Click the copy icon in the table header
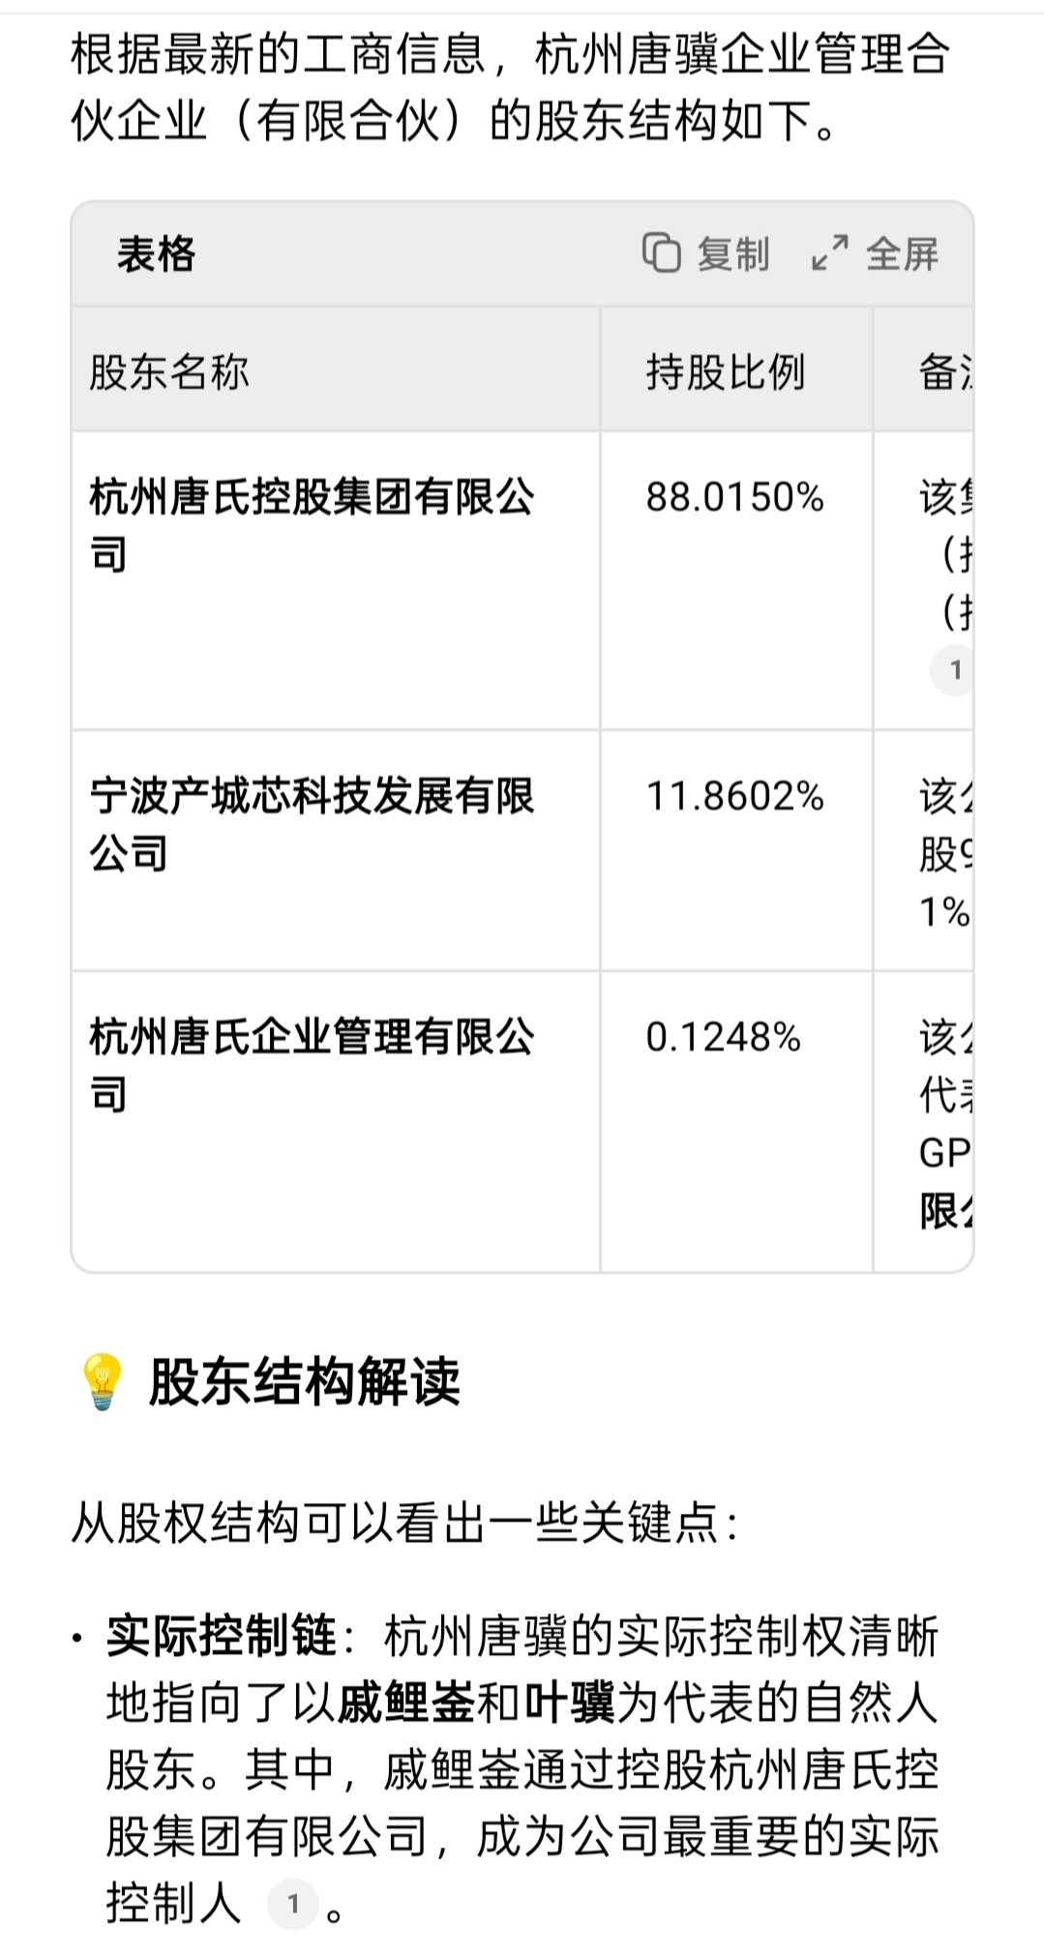 (x=661, y=253)
